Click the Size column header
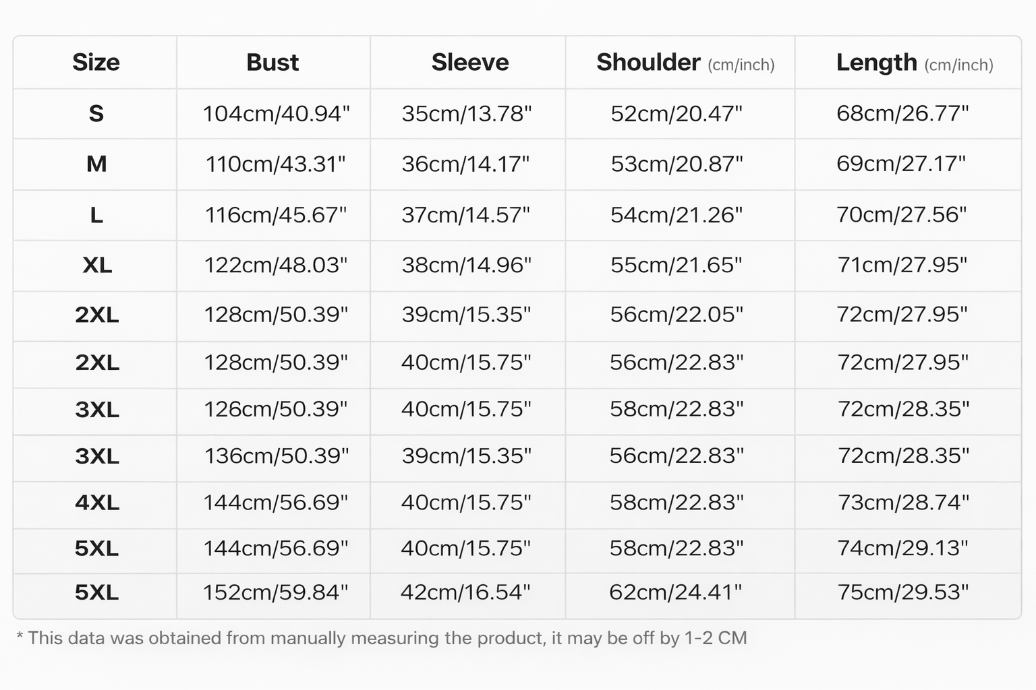 96,63
